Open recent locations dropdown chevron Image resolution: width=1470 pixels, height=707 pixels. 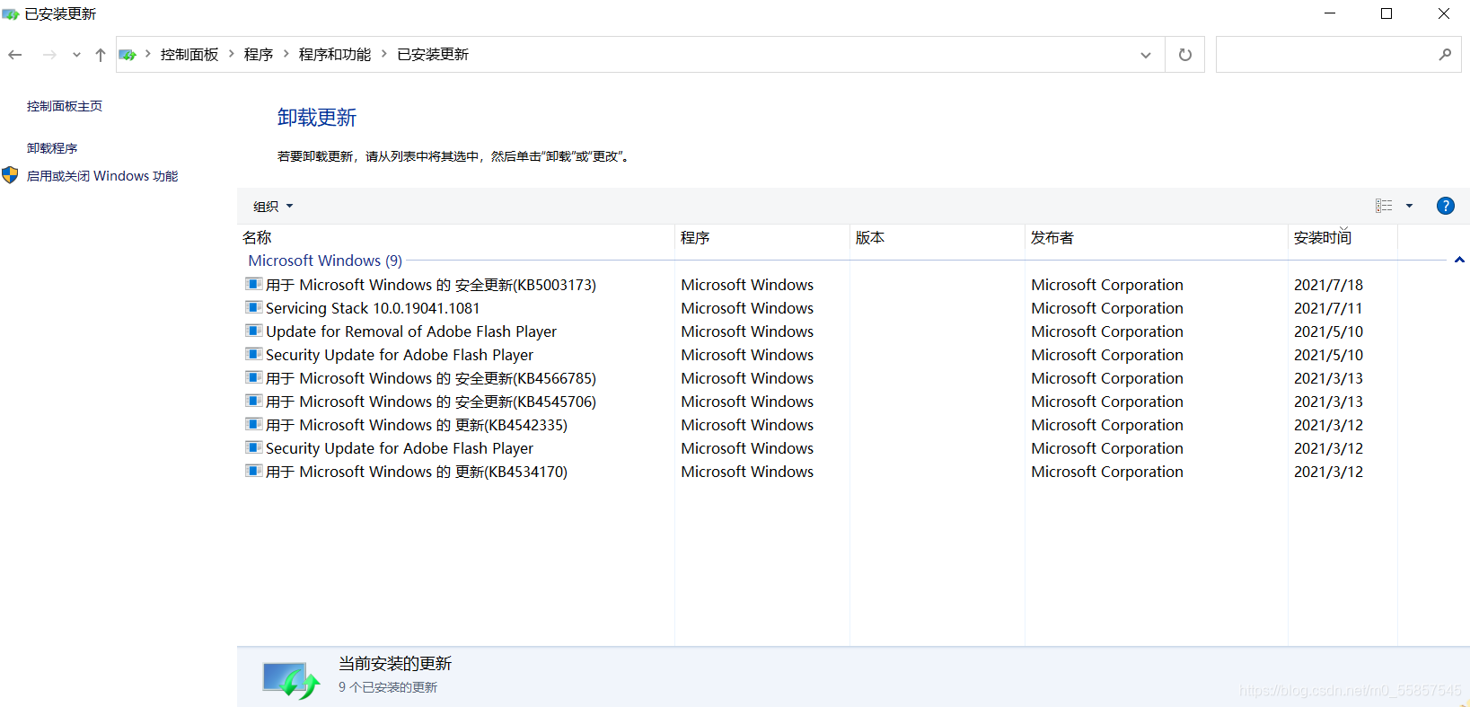[x=76, y=55]
